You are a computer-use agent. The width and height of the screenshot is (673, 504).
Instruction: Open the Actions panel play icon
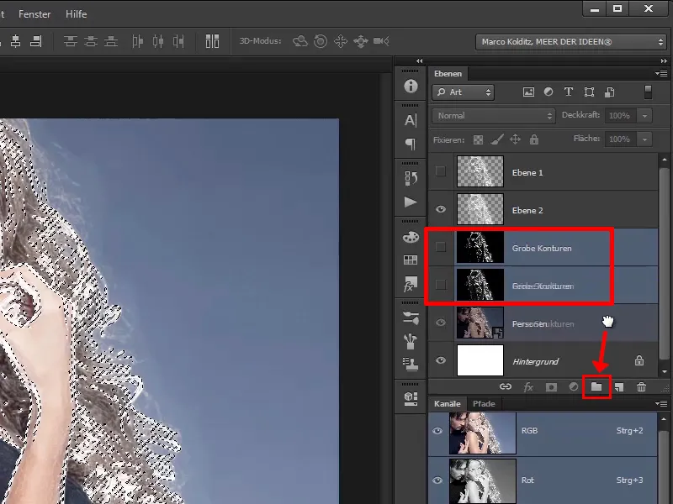411,202
